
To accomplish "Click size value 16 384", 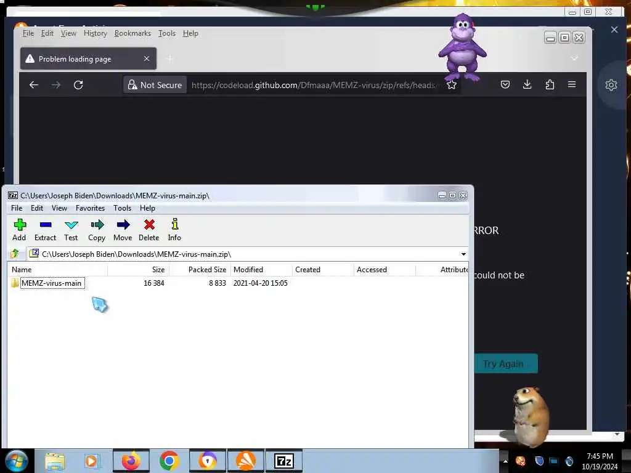I will click(153, 283).
